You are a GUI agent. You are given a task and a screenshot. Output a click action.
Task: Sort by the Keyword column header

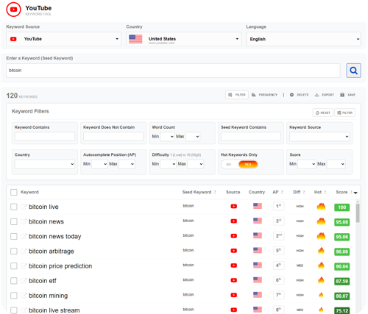(x=29, y=192)
